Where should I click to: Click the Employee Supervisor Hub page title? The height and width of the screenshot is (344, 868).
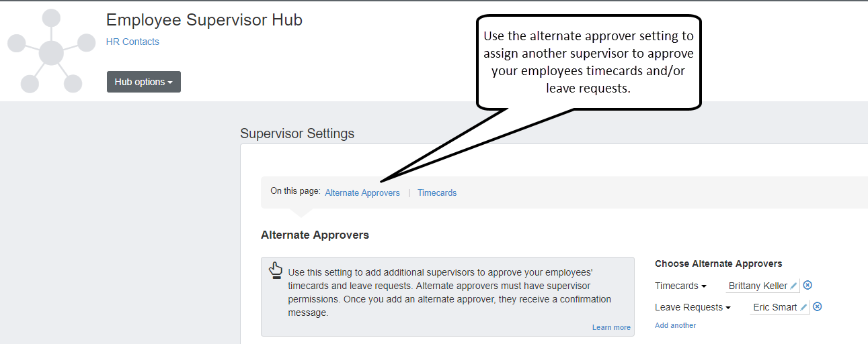point(204,20)
